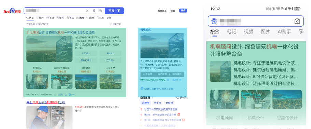Click the 换一换 refresh icon in hot search
This screenshot has height=129, width=311.
coord(178,98)
